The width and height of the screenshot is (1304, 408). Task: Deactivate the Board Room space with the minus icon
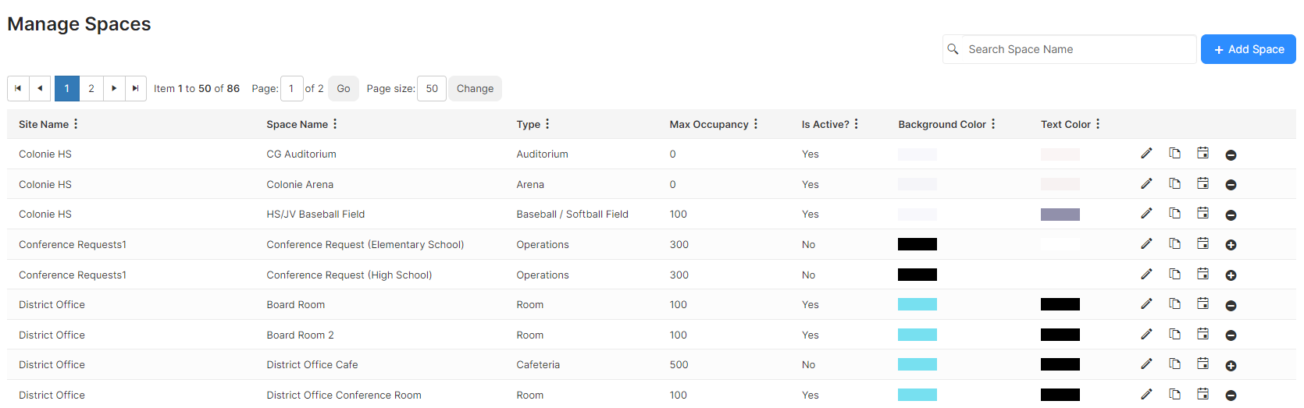[x=1231, y=306]
